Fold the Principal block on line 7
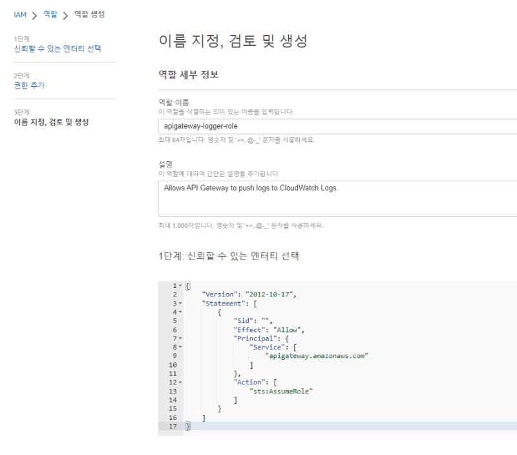Screen dimensions: 517x455 (180, 338)
